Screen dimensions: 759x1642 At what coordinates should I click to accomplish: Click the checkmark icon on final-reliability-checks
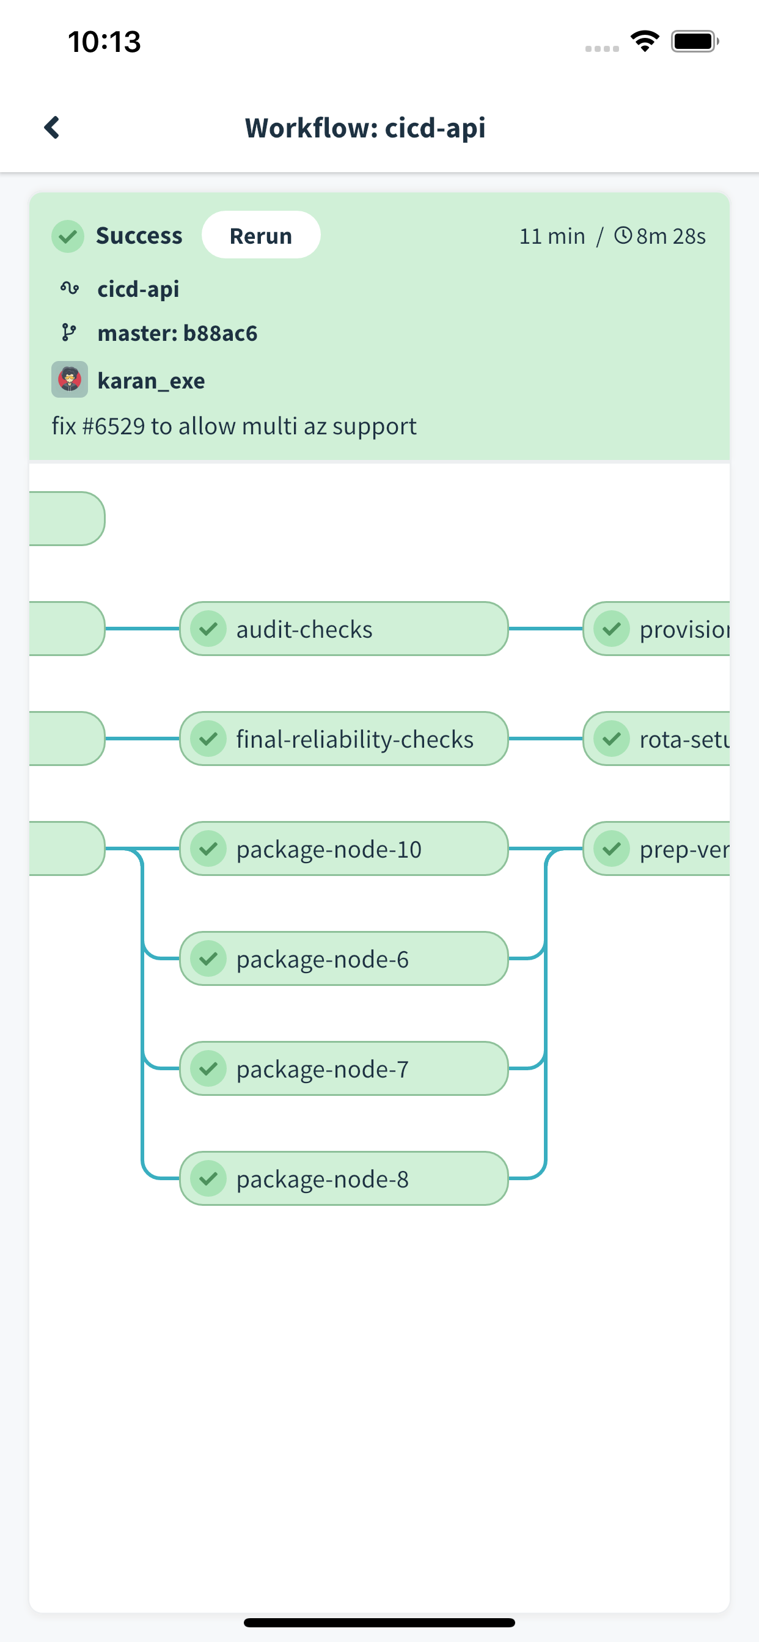pos(208,739)
